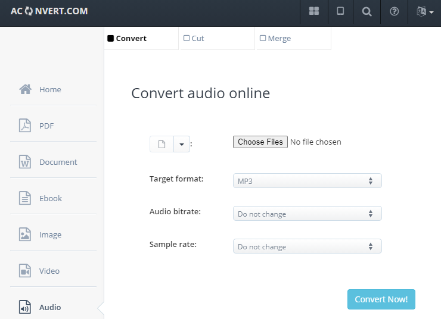Switch to the Cut tab
The image size is (441, 319).
218,39
